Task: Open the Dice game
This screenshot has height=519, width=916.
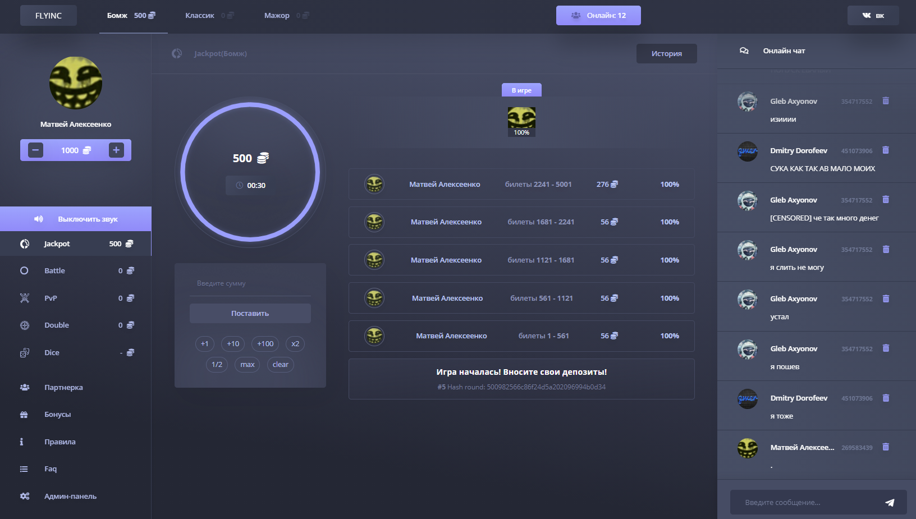Action: (x=52, y=353)
